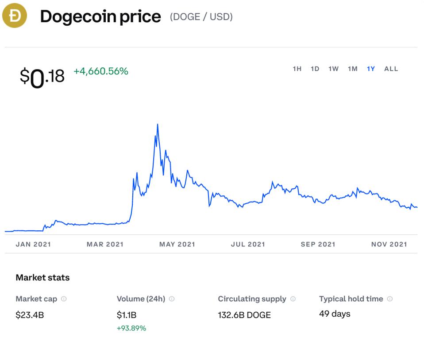The image size is (424, 338).
Task: Select the 1Y time range
Action: coord(371,69)
